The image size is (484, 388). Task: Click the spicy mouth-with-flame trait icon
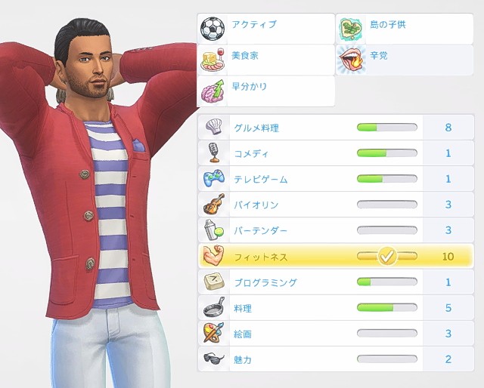(x=351, y=60)
